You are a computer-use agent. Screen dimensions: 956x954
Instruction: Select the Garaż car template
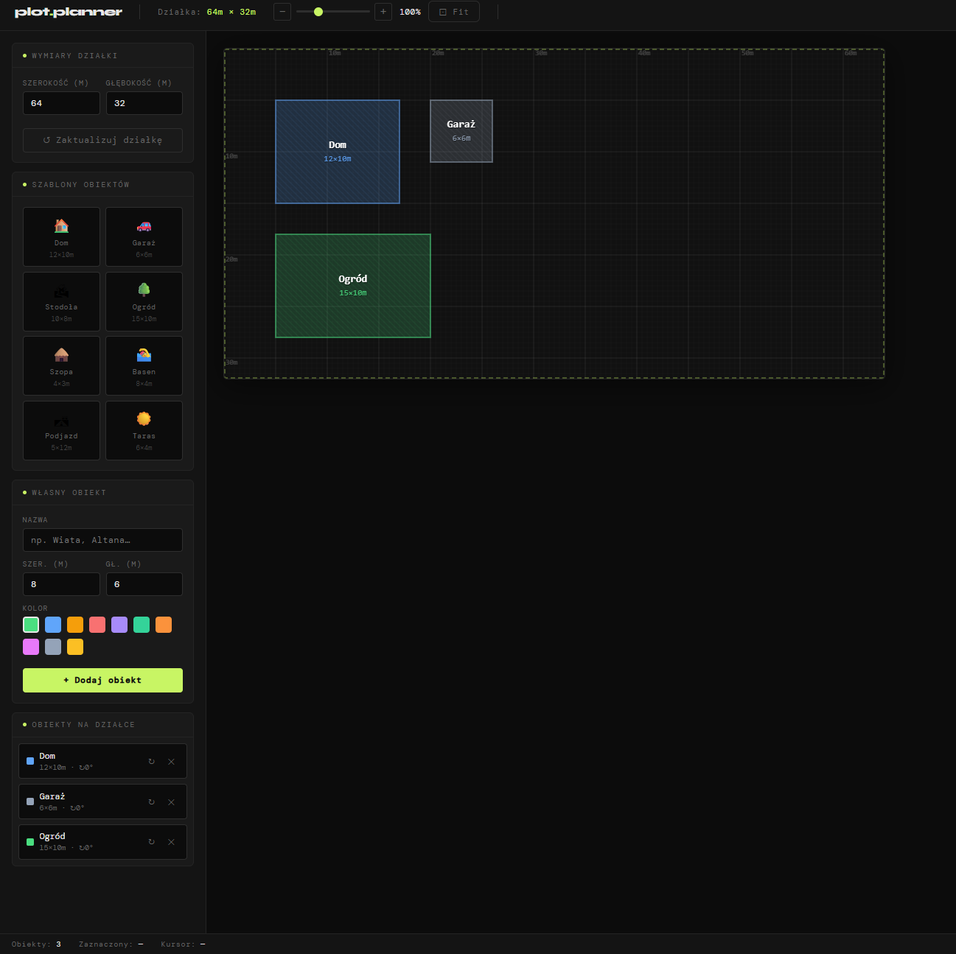(144, 236)
